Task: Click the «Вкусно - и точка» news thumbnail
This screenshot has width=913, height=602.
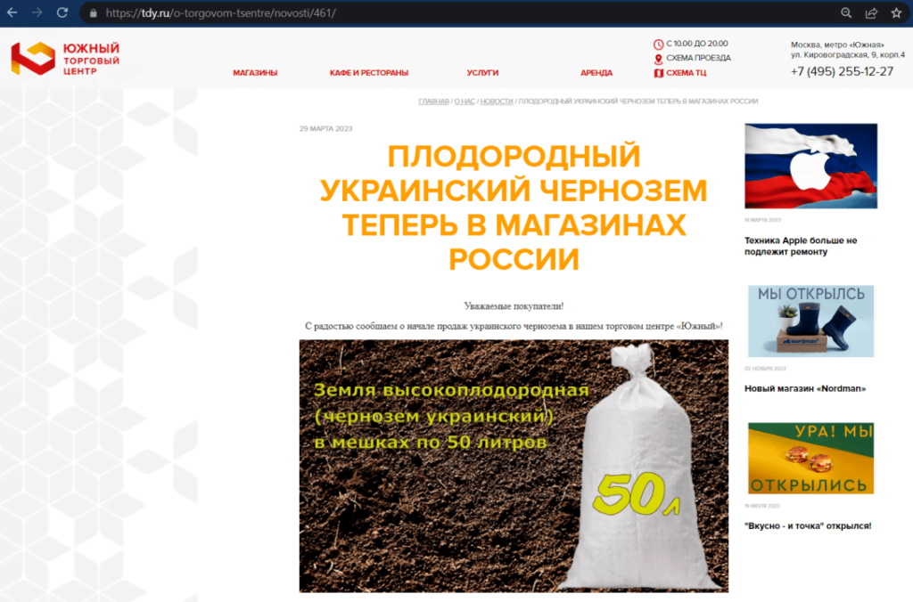Action: [x=810, y=457]
